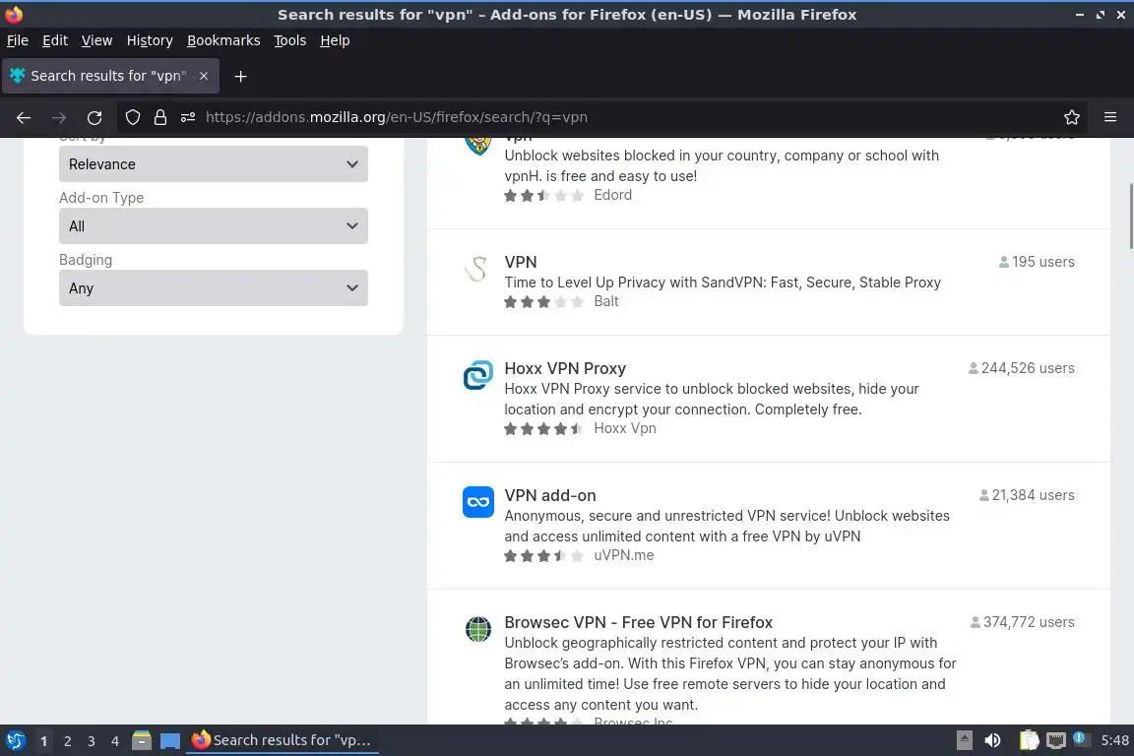Open the File menu

click(18, 40)
